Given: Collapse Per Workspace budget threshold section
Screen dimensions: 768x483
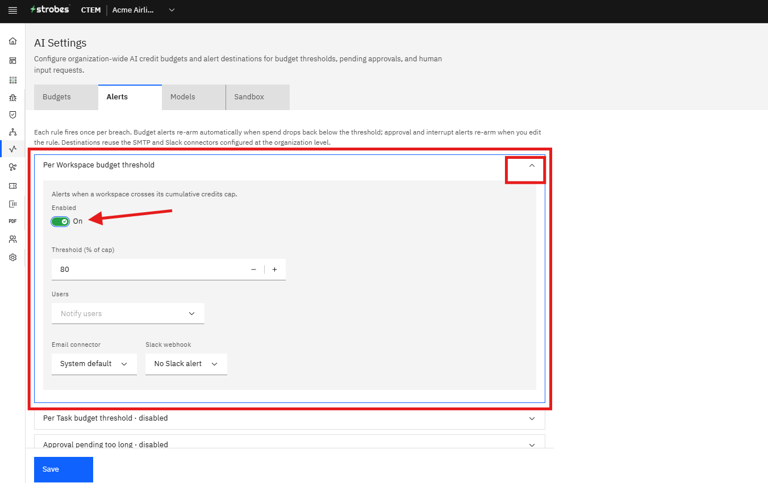Looking at the screenshot, I should click(x=532, y=165).
